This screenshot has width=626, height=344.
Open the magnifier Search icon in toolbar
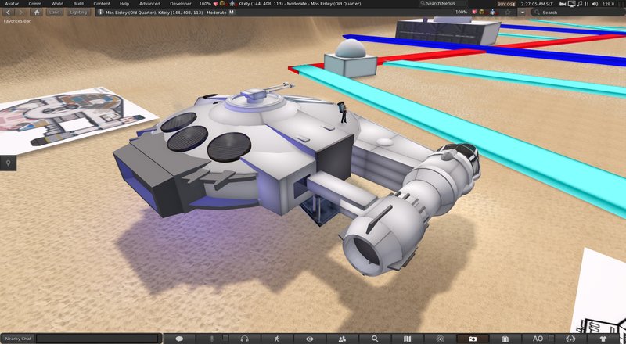pos(375,339)
